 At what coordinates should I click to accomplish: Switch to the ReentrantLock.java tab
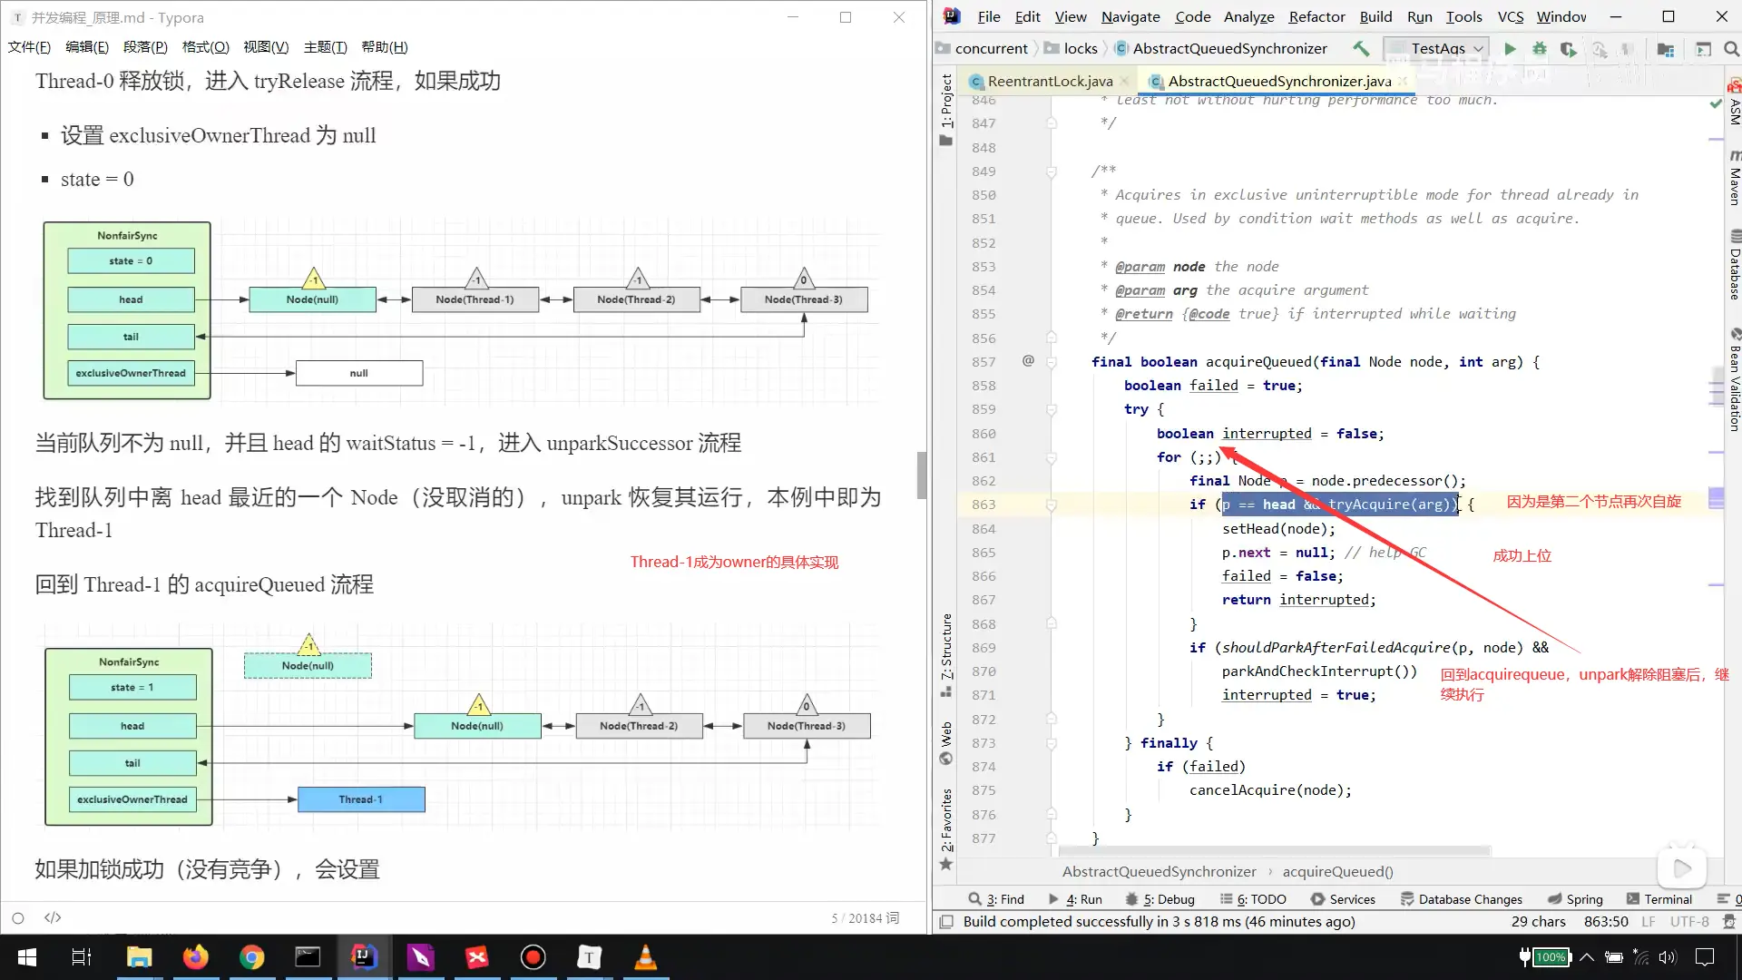pyautogui.click(x=1049, y=81)
